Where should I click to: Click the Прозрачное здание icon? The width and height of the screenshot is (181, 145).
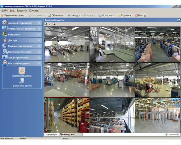click(x=22, y=81)
